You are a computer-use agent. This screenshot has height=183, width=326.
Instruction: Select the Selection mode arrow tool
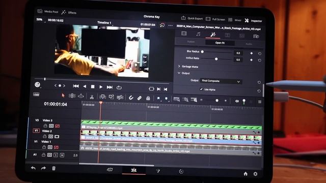coord(63,95)
